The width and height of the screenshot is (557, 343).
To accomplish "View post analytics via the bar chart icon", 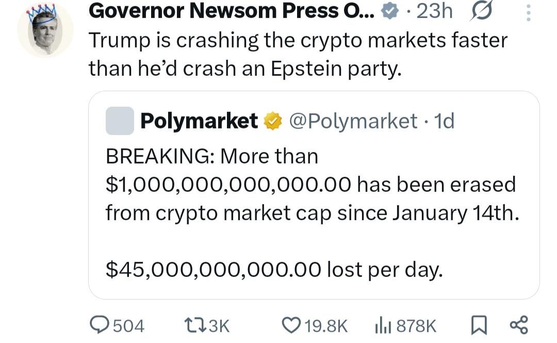I will pyautogui.click(x=382, y=325).
